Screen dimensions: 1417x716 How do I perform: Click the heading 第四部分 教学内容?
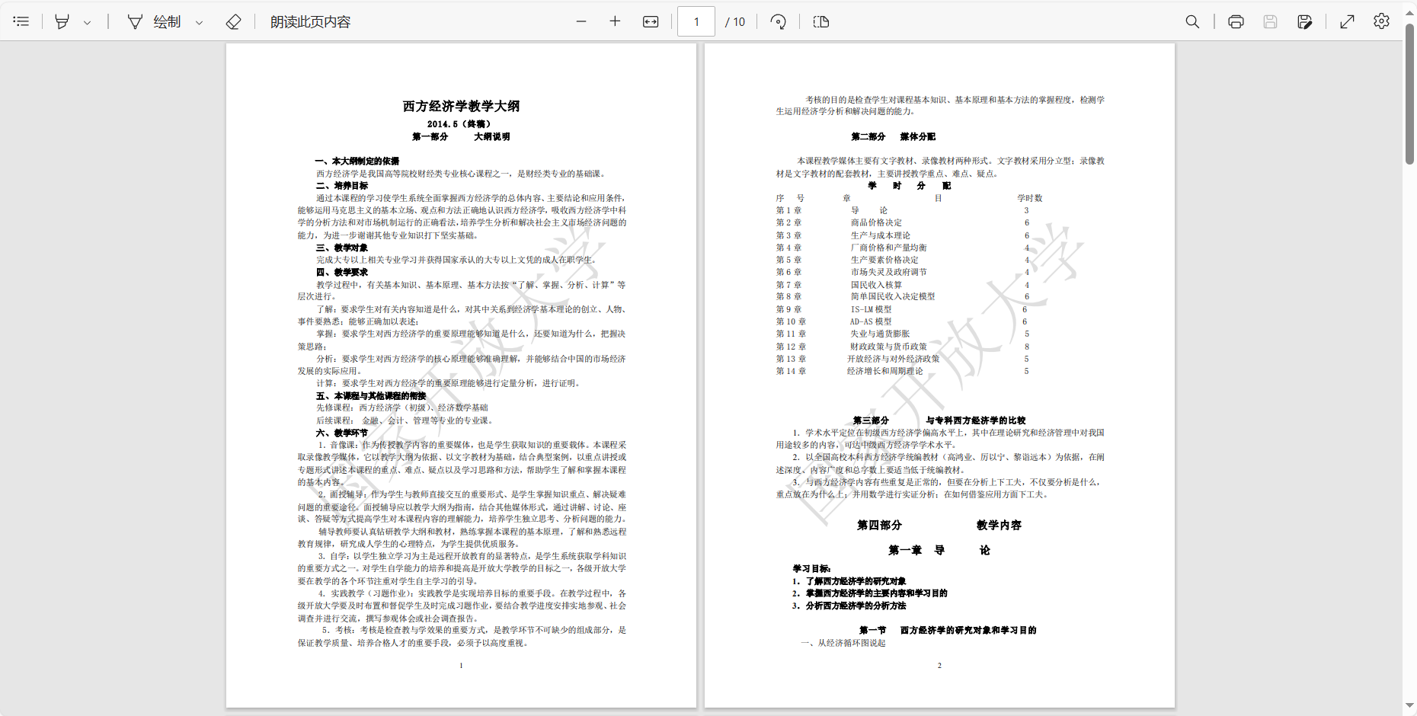(x=939, y=525)
